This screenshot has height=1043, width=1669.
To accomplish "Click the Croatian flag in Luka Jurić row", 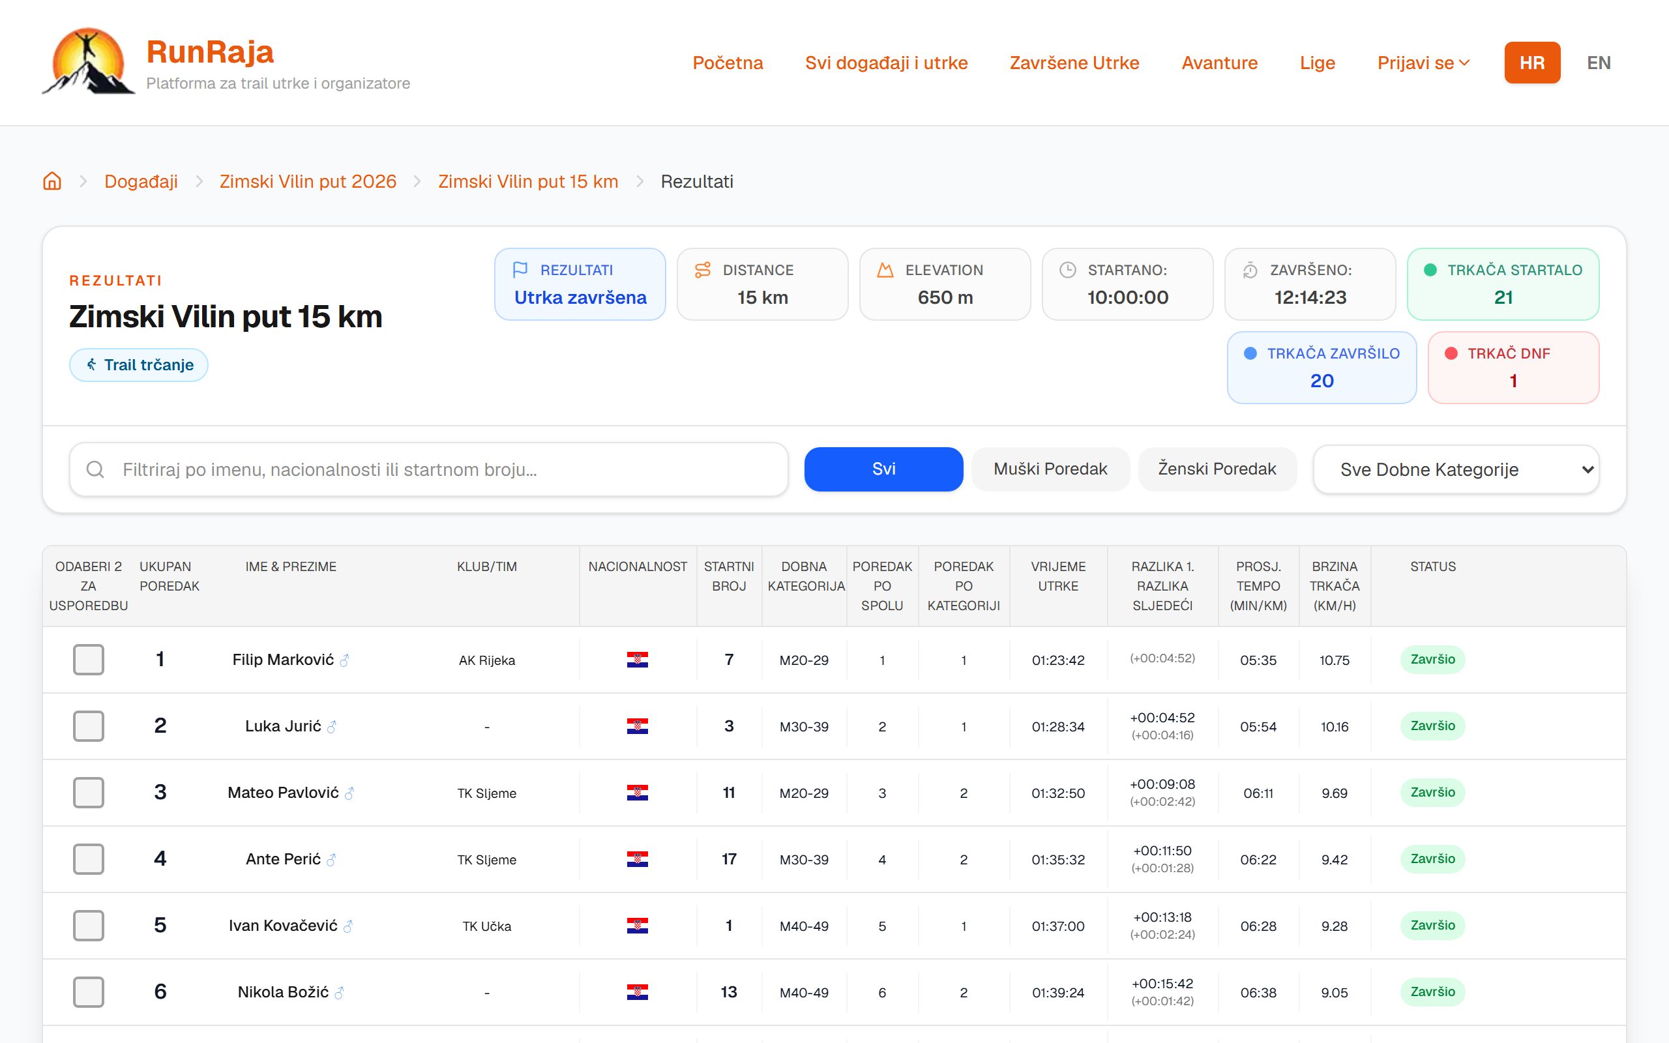I will coord(637,726).
